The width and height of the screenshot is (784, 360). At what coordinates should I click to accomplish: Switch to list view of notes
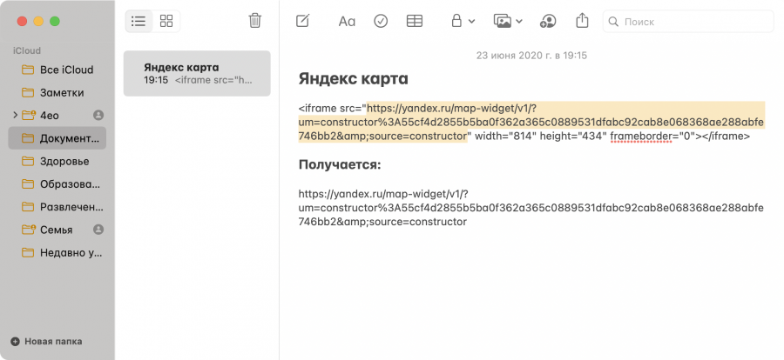139,21
